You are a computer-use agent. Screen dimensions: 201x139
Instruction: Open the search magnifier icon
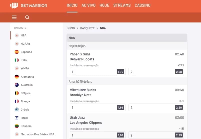[27, 17]
